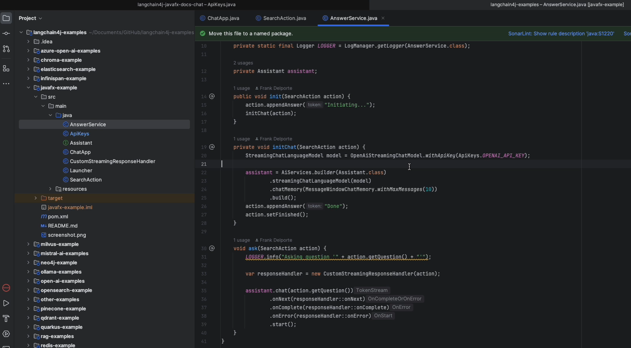Click the '2 usages' hint above assistant field
The image size is (631, 348).
click(243, 63)
